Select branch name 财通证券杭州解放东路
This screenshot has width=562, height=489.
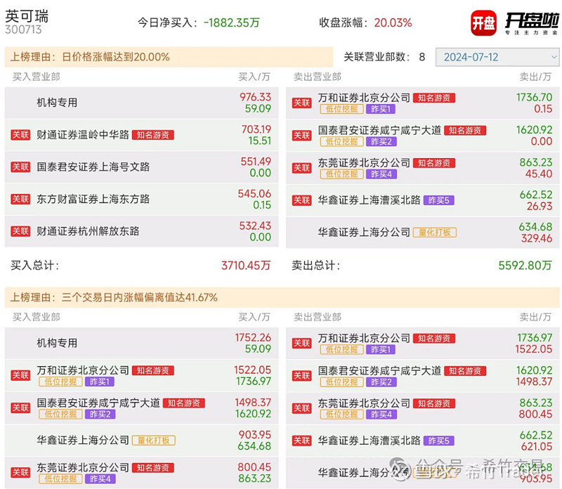[89, 231]
